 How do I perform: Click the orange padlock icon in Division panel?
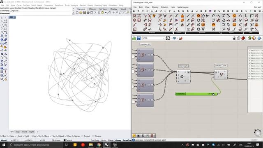pyautogui.click(x=182, y=16)
